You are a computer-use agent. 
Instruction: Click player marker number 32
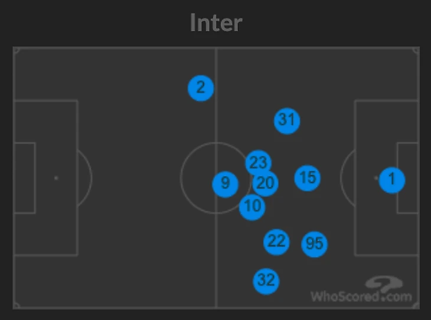[266, 280]
